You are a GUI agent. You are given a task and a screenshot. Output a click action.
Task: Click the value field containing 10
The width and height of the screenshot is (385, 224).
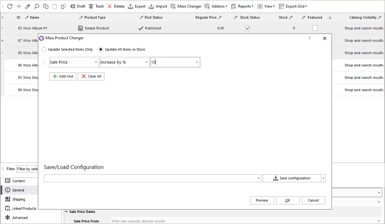[172, 62]
